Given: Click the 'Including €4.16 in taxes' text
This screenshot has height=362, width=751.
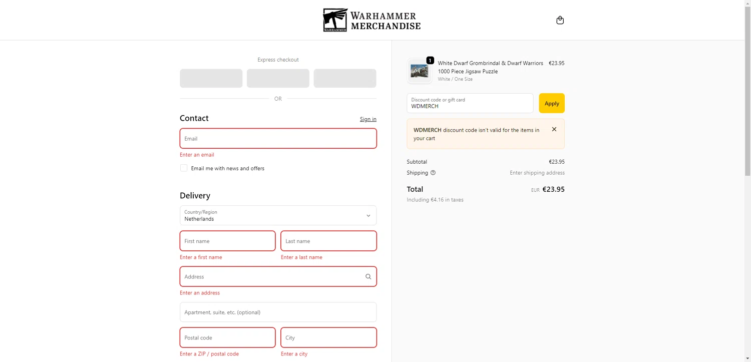Looking at the screenshot, I should coord(435,200).
